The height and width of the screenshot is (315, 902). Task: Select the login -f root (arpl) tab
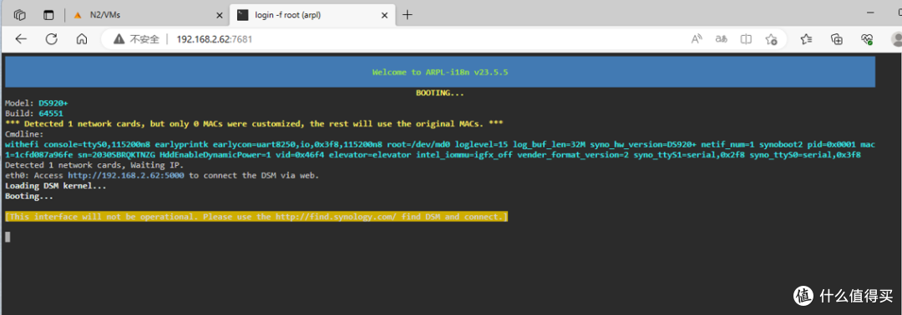click(x=313, y=15)
